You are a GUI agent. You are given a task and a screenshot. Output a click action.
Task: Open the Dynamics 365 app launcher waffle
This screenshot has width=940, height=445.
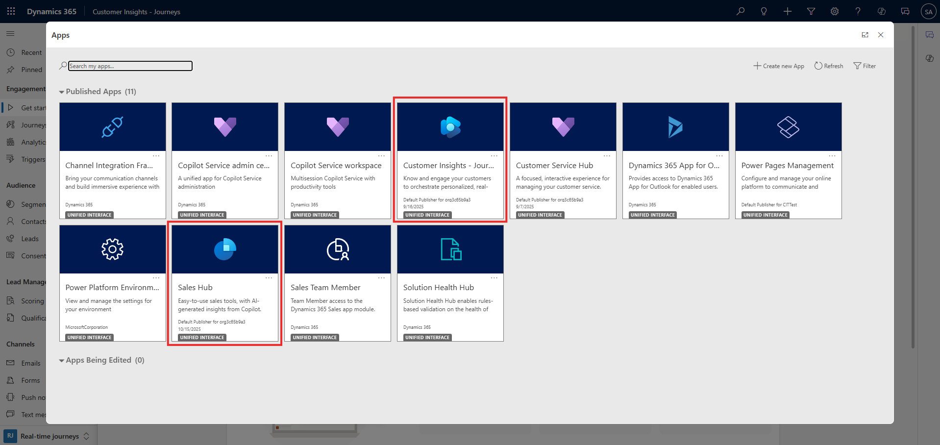point(11,11)
